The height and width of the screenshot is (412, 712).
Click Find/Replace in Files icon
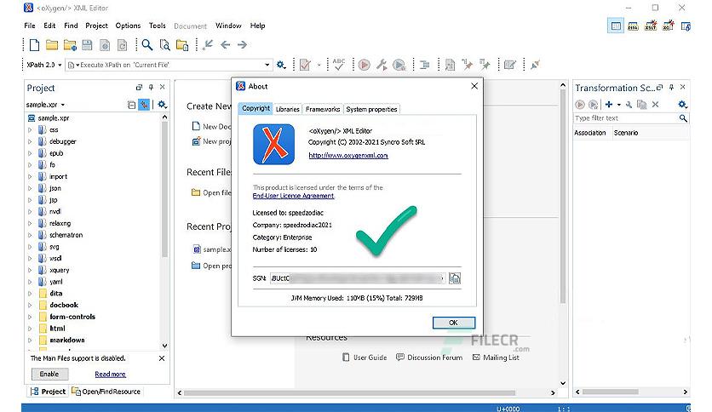(x=164, y=45)
